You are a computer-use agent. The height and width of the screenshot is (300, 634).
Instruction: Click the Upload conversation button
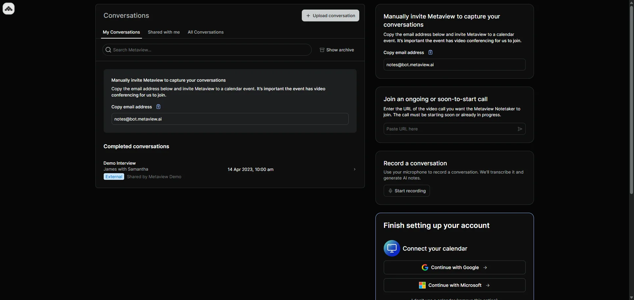[x=331, y=15]
